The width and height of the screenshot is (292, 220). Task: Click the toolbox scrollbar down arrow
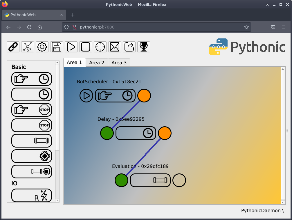point(57,200)
